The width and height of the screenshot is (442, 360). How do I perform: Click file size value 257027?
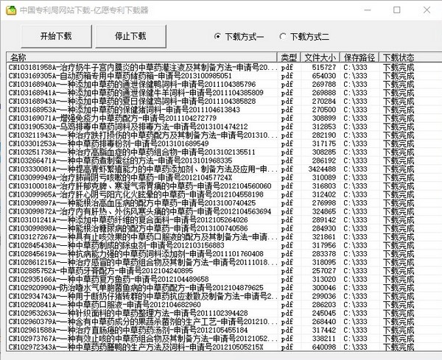324,271
